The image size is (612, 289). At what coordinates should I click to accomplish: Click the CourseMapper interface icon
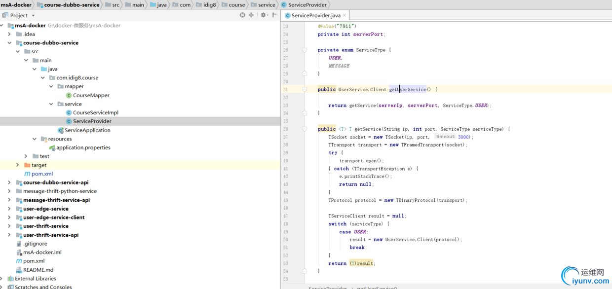(69, 95)
